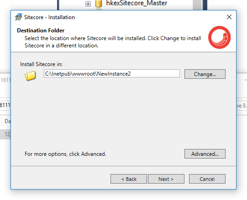Screen dimensions: 247x200
Task: Click the 'Sitecore - Installation' title bar text
Action: pos(49,17)
